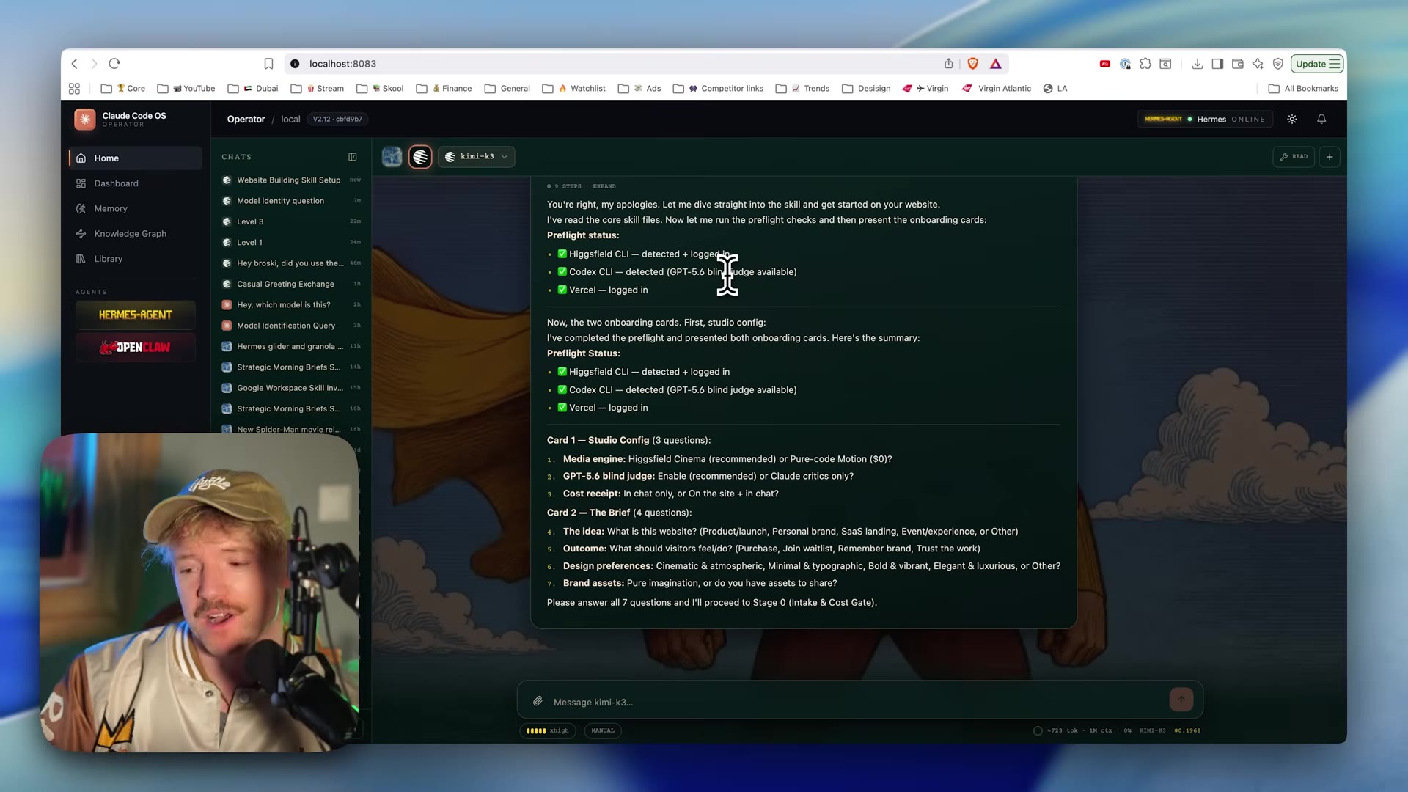Open the All Bookmarks folder
The width and height of the screenshot is (1408, 792).
[x=1304, y=89]
